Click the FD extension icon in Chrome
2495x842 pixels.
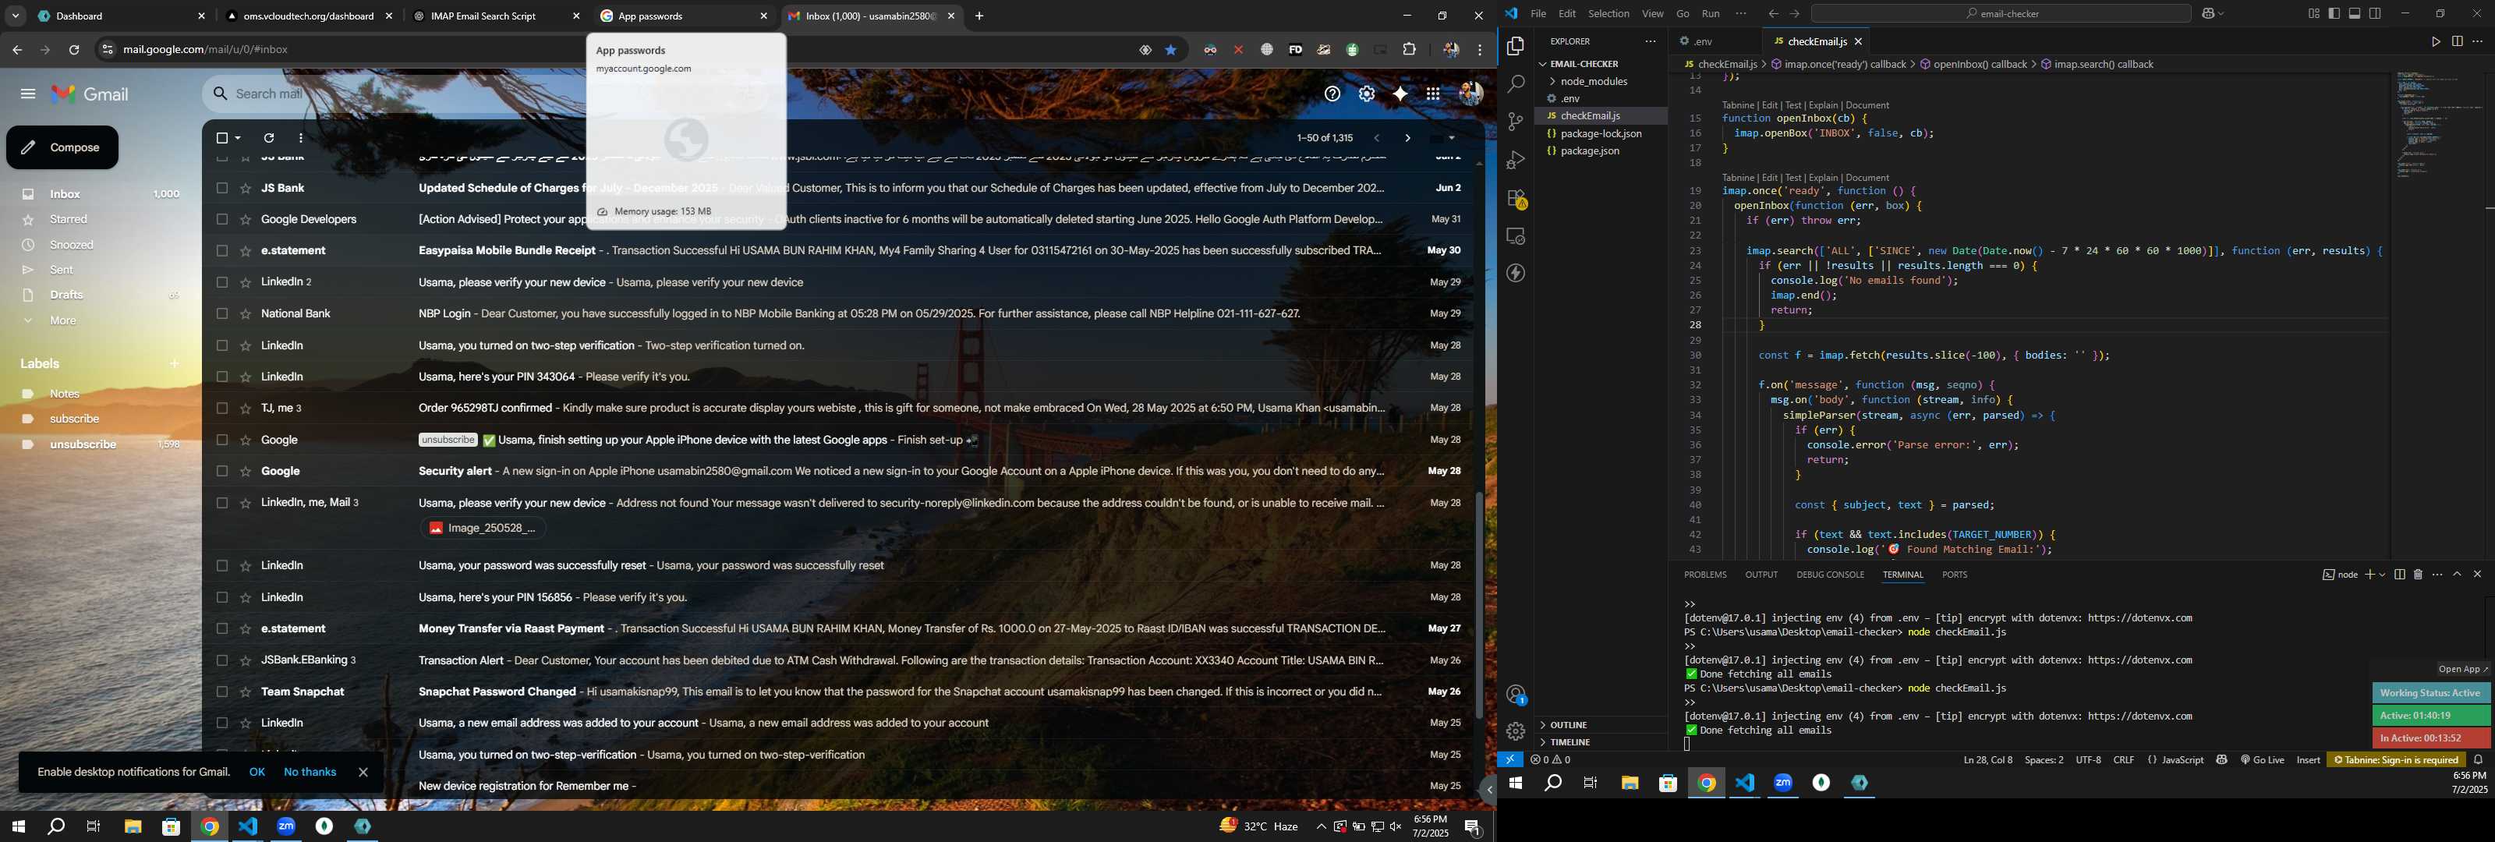click(1295, 51)
